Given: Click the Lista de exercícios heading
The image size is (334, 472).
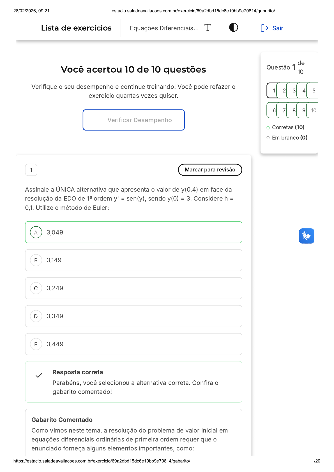Looking at the screenshot, I should [x=76, y=28].
